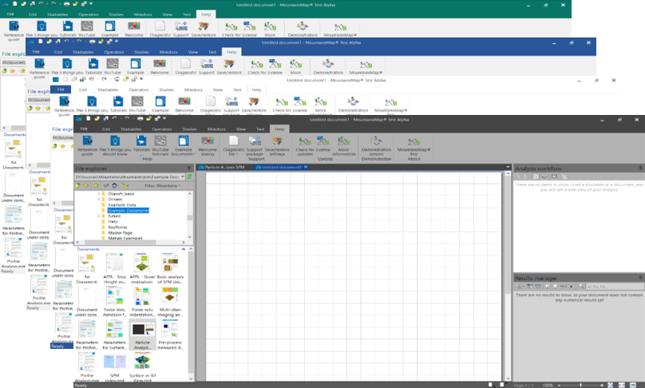Toggle the Results manager panel pin

point(640,278)
